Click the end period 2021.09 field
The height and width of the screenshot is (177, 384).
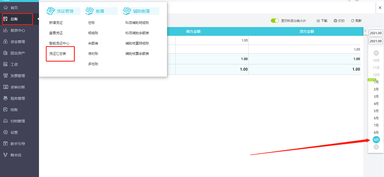(376, 41)
